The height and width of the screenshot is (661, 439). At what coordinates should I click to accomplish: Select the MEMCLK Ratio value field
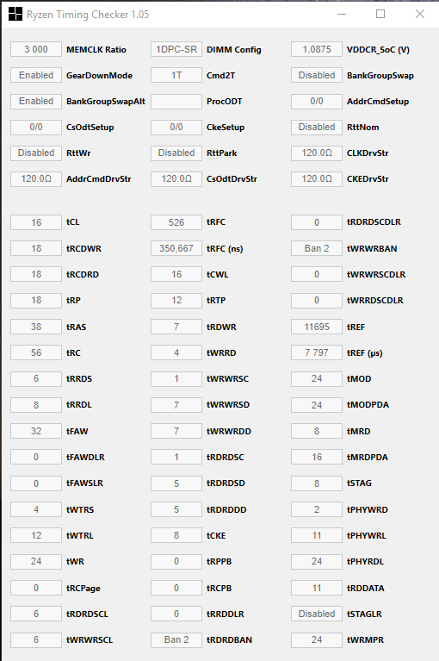(36, 49)
